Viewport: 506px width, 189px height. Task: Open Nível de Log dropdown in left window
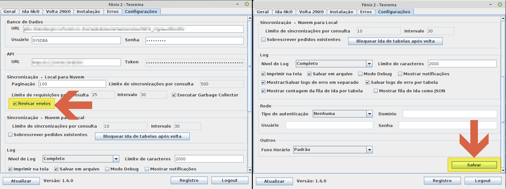81,159
